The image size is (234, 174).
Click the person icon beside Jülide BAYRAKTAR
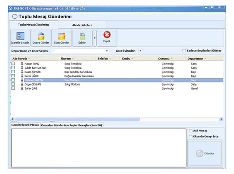point(22,68)
